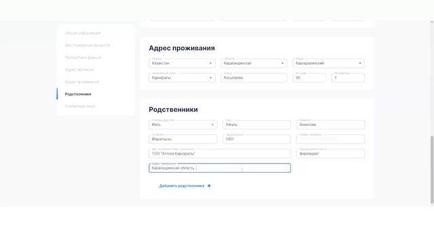The height and width of the screenshot is (244, 434).
Task: Open the Каркаралинский district dropdown
Action: coord(328,63)
